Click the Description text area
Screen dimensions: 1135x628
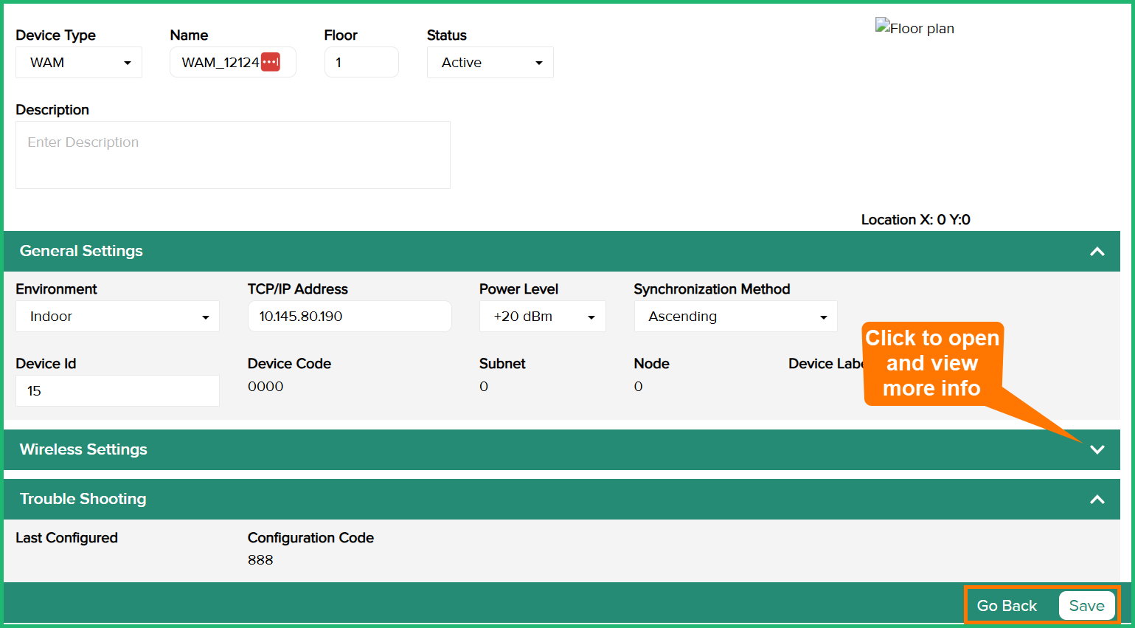click(x=232, y=155)
